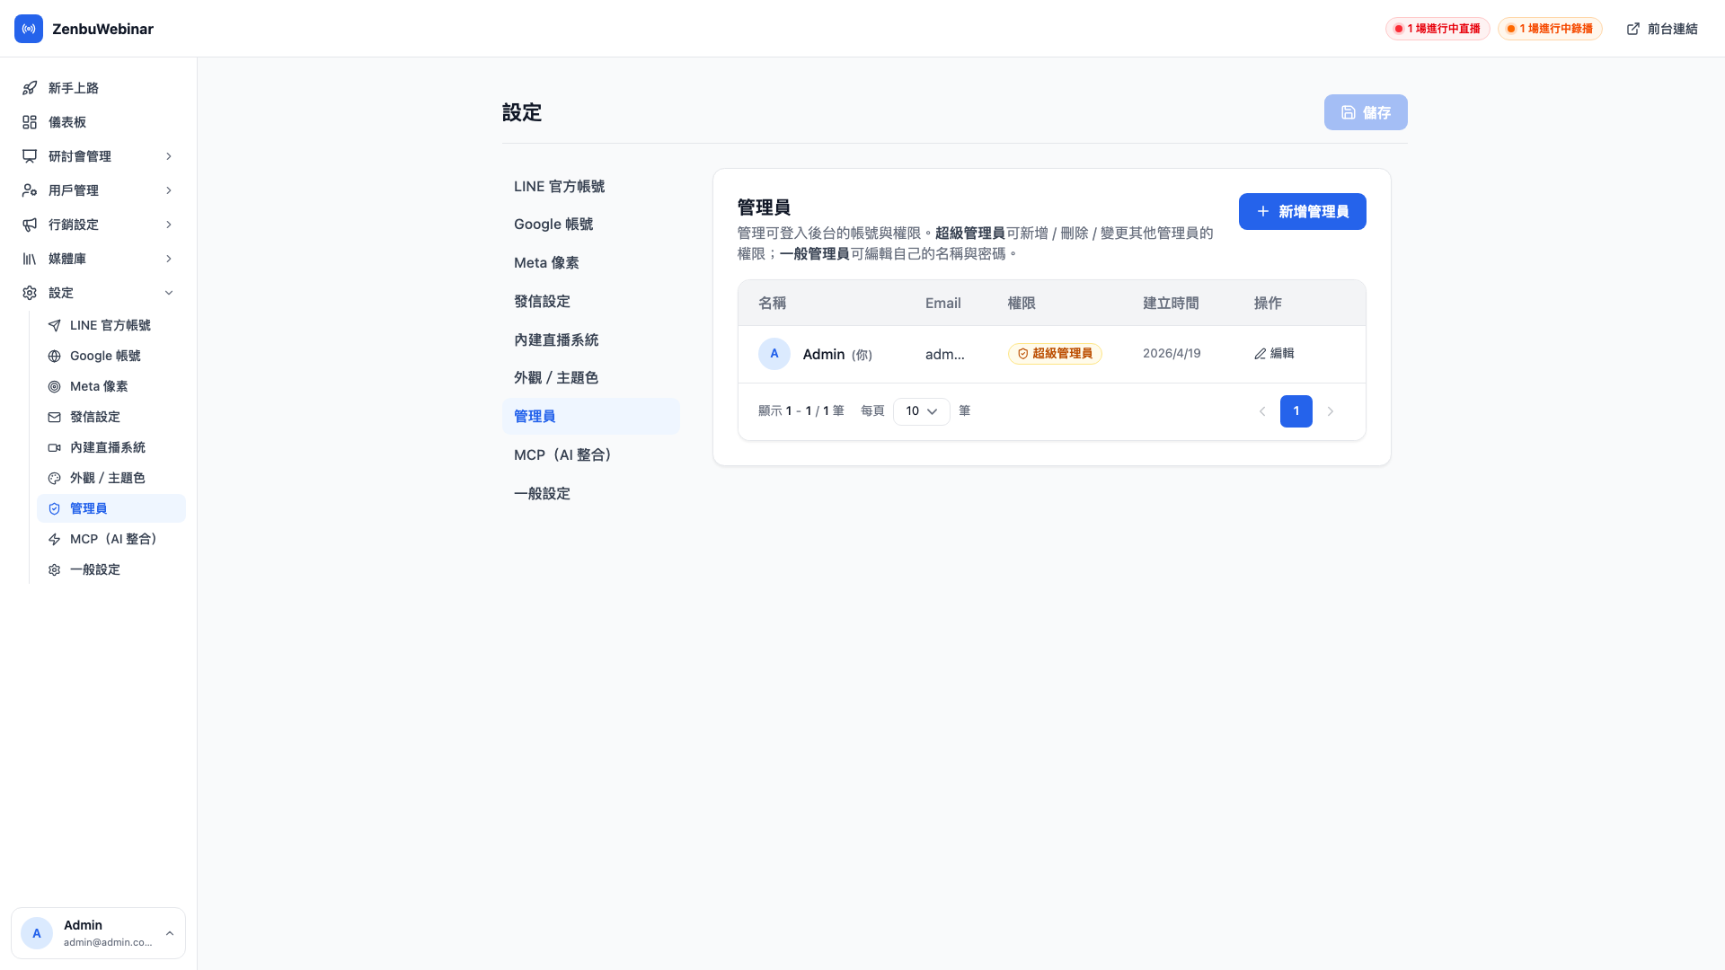Open the Admin account menu chevron
This screenshot has height=970, width=1725.
point(170,933)
